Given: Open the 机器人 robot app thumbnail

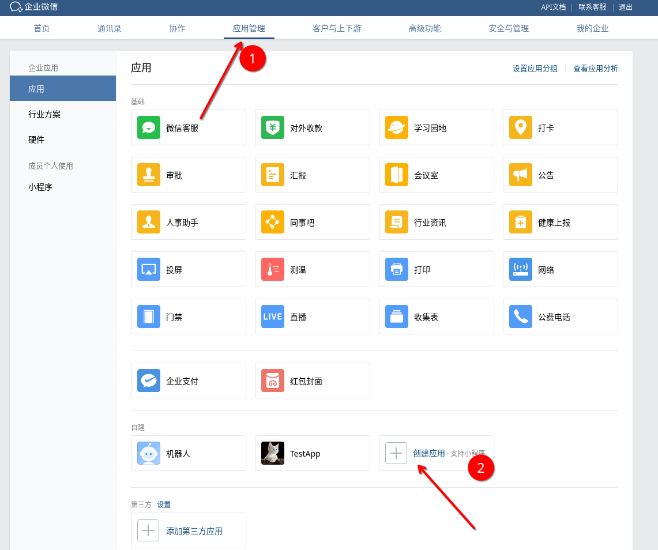Looking at the screenshot, I should point(149,453).
